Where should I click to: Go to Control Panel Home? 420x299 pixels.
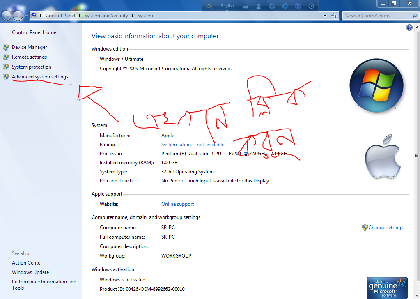(x=34, y=32)
